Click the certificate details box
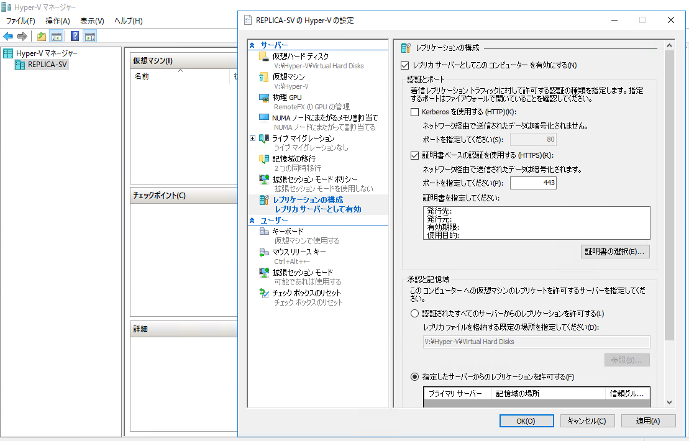Screen dimensions: 689x441 pyautogui.click(x=536, y=223)
